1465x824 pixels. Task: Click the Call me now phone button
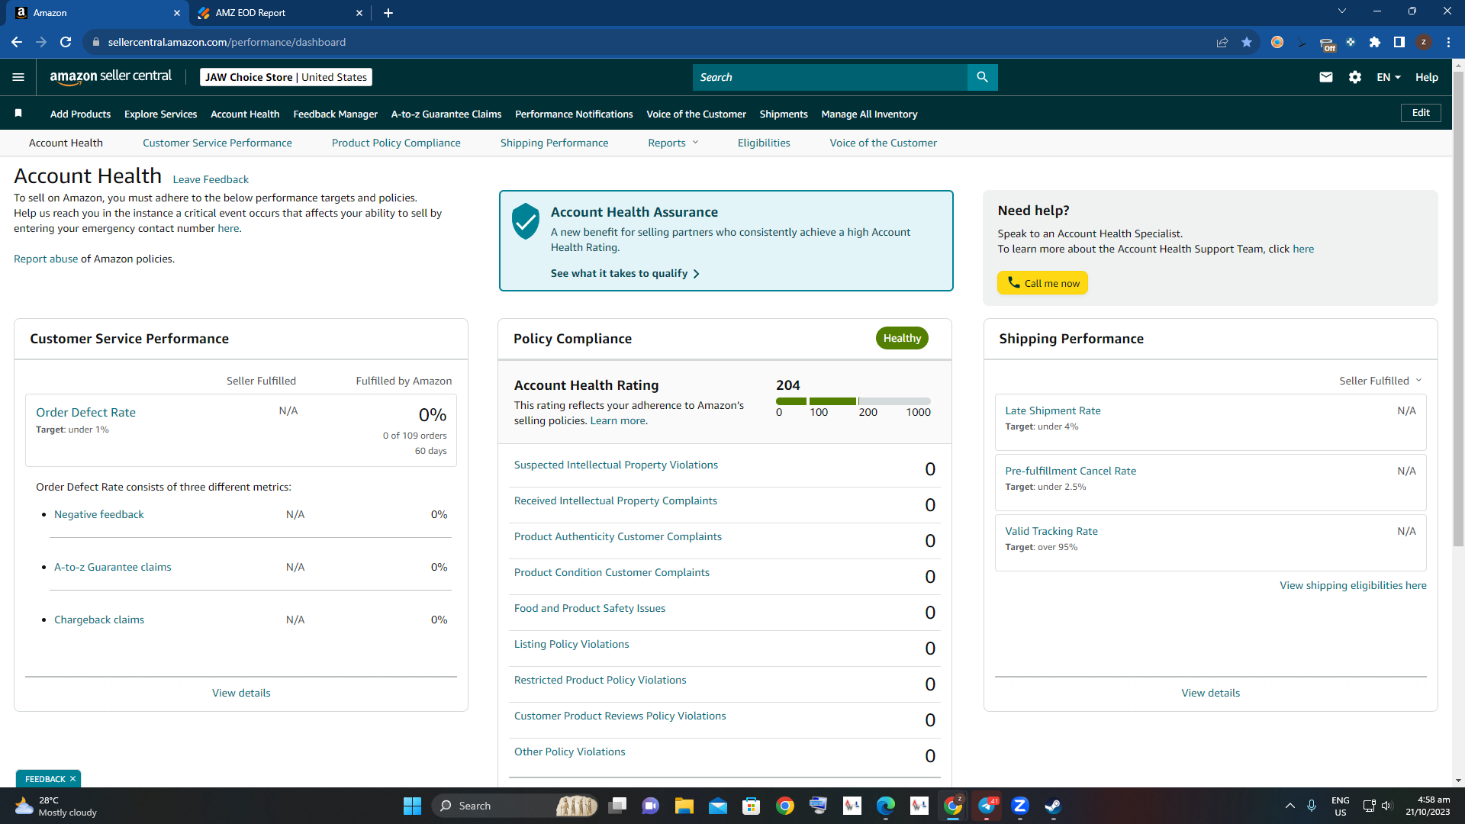pos(1042,283)
